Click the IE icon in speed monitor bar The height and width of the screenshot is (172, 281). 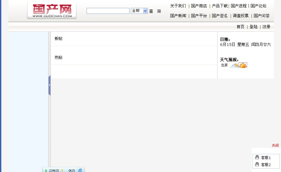pos(80,170)
